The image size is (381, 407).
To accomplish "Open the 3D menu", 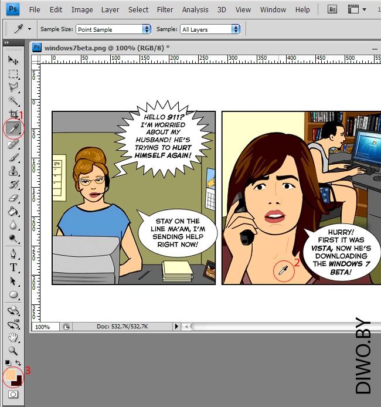I will click(222, 9).
